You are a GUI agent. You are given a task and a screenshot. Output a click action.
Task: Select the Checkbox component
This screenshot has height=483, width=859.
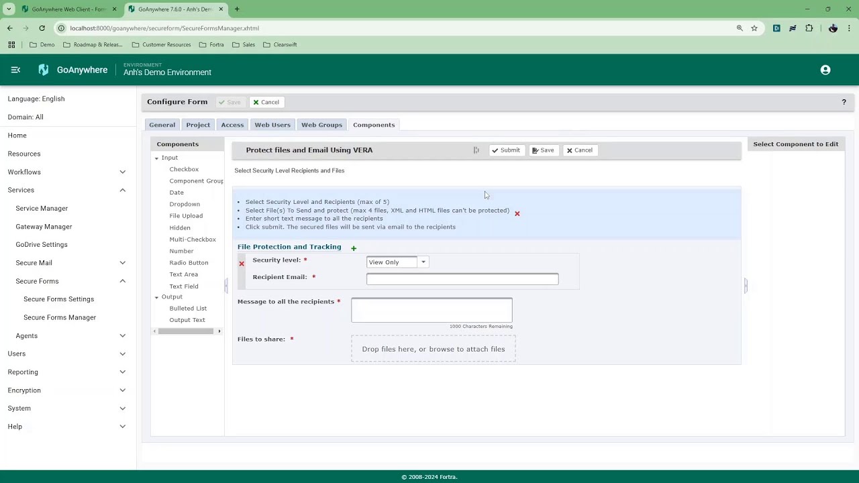coord(184,169)
